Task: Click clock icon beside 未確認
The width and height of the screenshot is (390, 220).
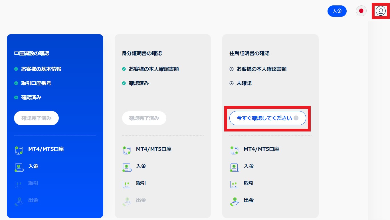Action: [x=232, y=83]
